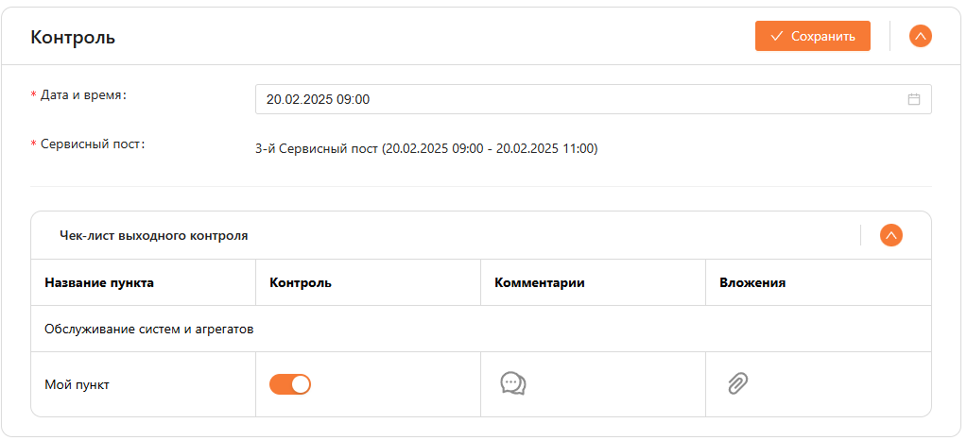Open comments for Мой пункт

(x=512, y=383)
